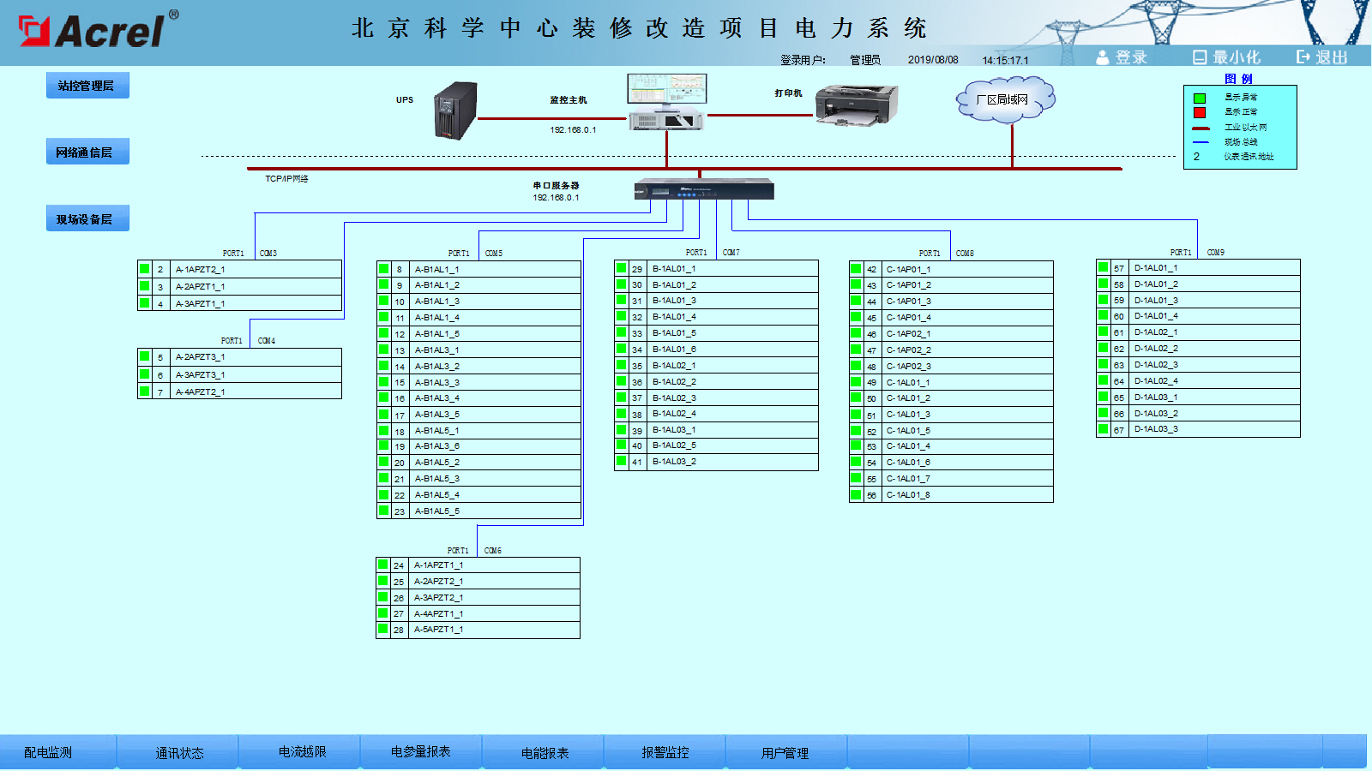Click the monitoring host computer icon
This screenshot has height=771, width=1372.
coord(667,102)
